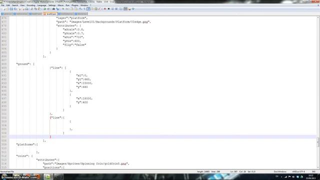Image resolution: width=320 pixels, height=180 pixels.
Task: Click the Ln : 507 status bar entry
Action: [x=233, y=171]
